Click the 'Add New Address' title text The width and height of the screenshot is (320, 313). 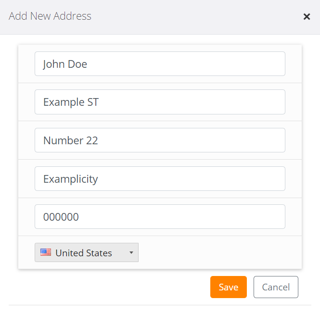(50, 16)
